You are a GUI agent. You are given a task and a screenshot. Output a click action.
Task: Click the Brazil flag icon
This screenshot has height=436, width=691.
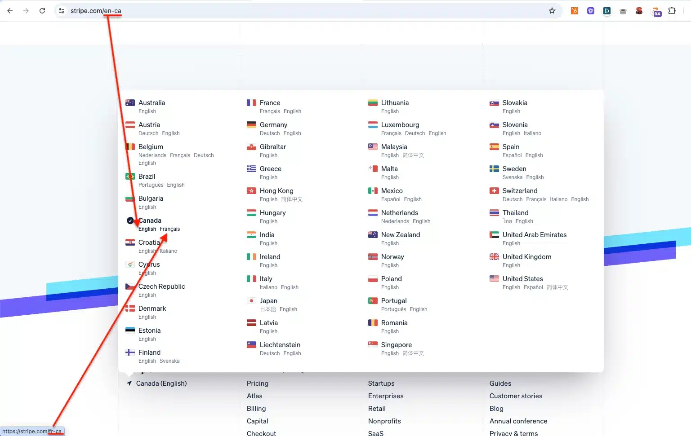(x=130, y=176)
